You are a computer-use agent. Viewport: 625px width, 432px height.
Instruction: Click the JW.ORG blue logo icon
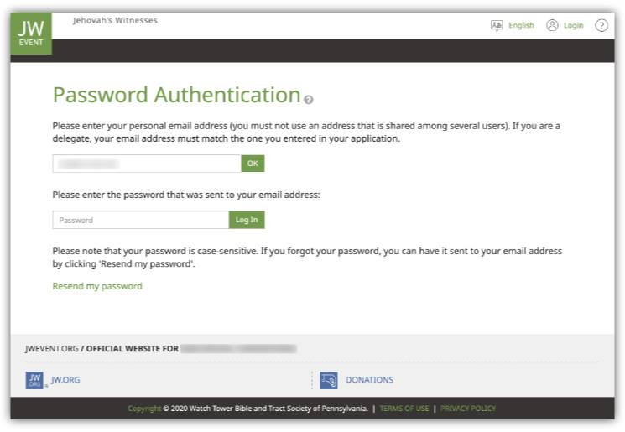(x=34, y=380)
